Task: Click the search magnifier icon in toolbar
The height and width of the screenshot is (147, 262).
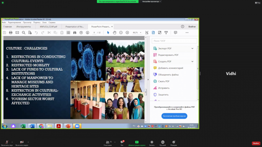Action: [24, 33]
